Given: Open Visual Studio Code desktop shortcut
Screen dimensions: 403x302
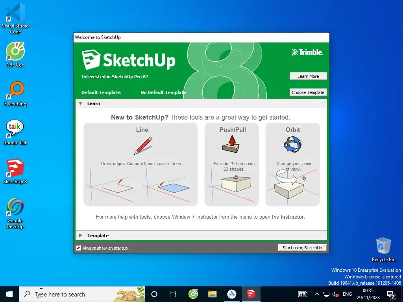Looking at the screenshot, I should click(15, 18).
